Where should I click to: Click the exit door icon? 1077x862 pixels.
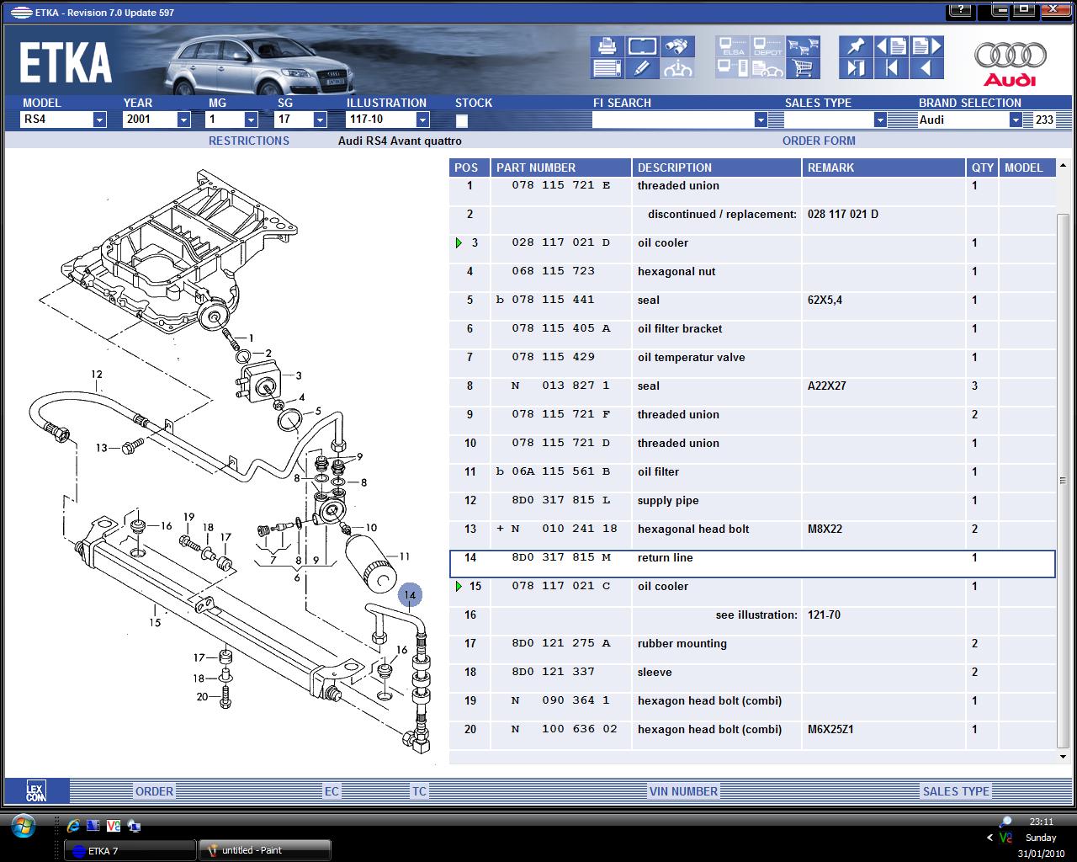pos(856,68)
